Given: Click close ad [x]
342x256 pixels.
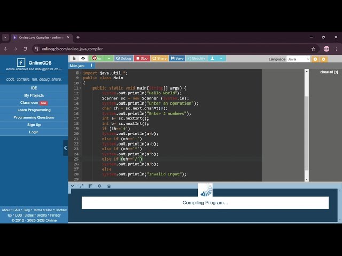Looking at the screenshot, I should 329,72.
